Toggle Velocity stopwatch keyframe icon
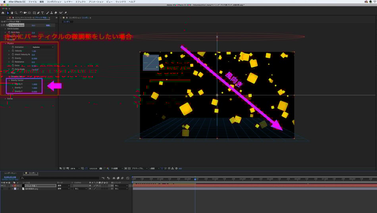 pos(13,51)
